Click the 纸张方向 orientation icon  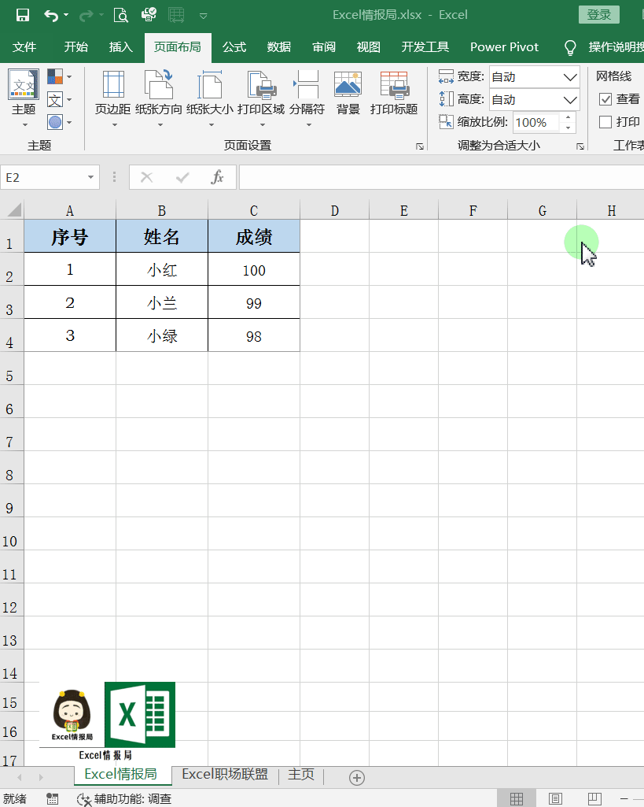pyautogui.click(x=158, y=85)
